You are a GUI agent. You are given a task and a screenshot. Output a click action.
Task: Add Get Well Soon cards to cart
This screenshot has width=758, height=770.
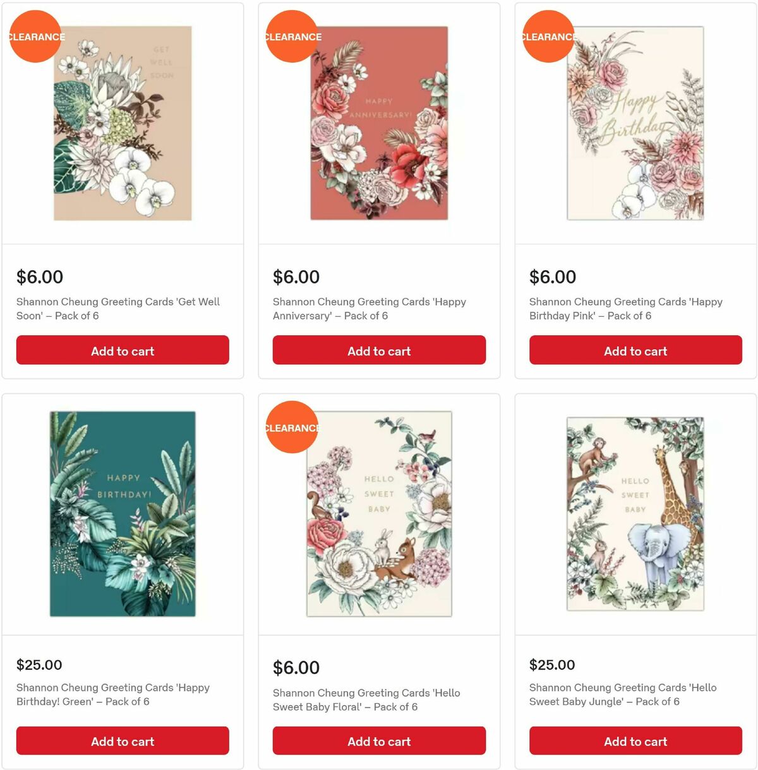click(x=123, y=350)
